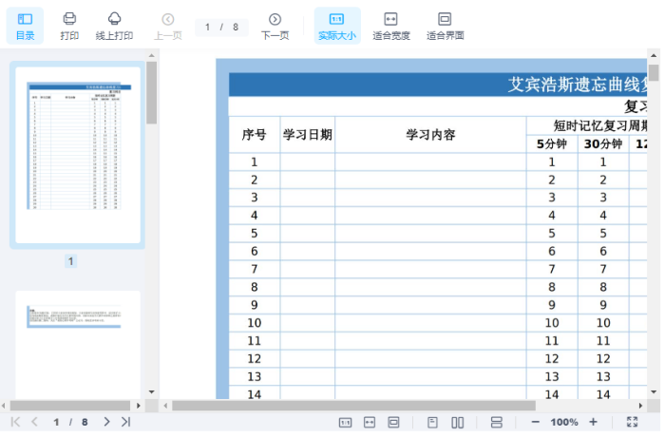Click the zoom out minus button
665x438 pixels.
pyautogui.click(x=535, y=422)
